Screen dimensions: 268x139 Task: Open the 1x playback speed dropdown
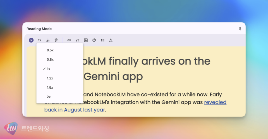40,40
